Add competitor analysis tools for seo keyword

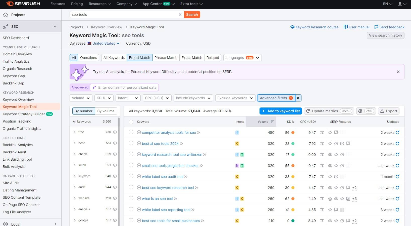(139, 133)
